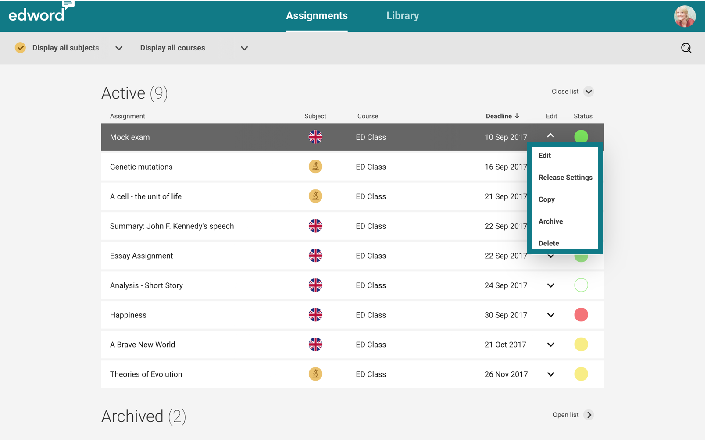
Task: Click the red status circle for Happiness
Action: coord(581,315)
